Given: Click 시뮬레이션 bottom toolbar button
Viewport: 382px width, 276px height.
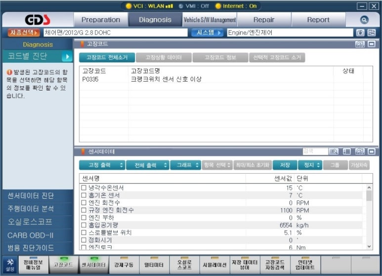Looking at the screenshot, I should 214,265.
